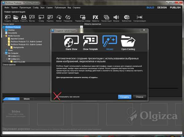Switch to the PUBLISH workspace
Viewport: 184px width, 137px height.
coord(175,7)
